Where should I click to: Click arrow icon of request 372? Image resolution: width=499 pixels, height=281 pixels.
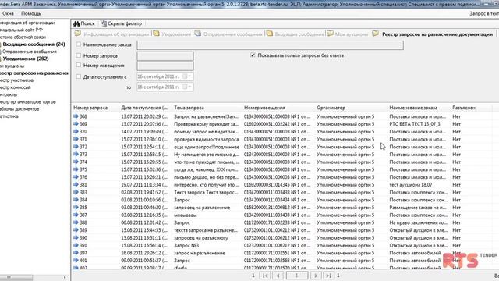tap(76, 147)
